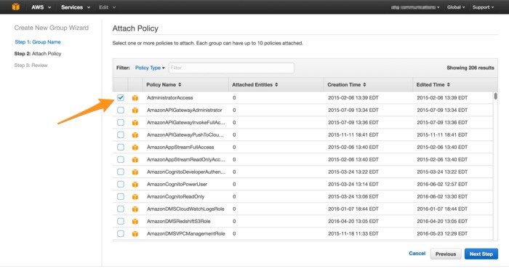Viewport: 509px width, 274px height.
Task: Open the Global region dropdown
Action: tap(456, 7)
